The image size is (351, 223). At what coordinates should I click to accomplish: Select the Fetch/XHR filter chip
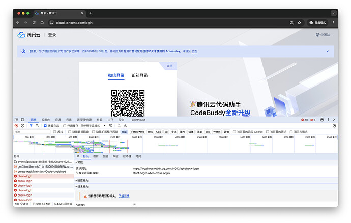point(137,132)
